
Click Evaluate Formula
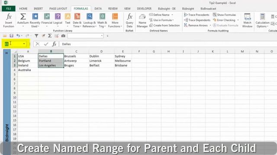(225, 25)
